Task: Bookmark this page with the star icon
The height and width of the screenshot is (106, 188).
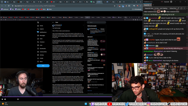Action: point(115,6)
